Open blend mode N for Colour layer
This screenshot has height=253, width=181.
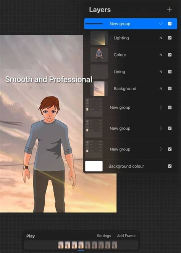tap(161, 55)
